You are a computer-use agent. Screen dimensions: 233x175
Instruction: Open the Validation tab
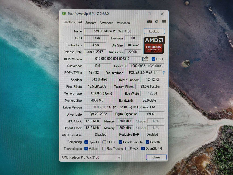[123, 23]
